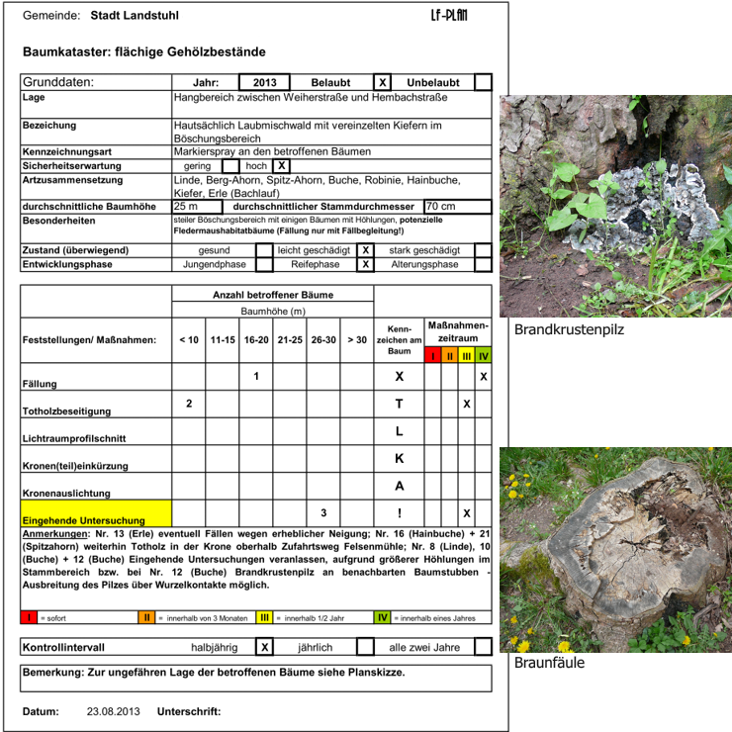Click Kennzeichen K for Kroneneinkürzung
Image resolution: width=732 pixels, height=732 pixels.
(399, 458)
